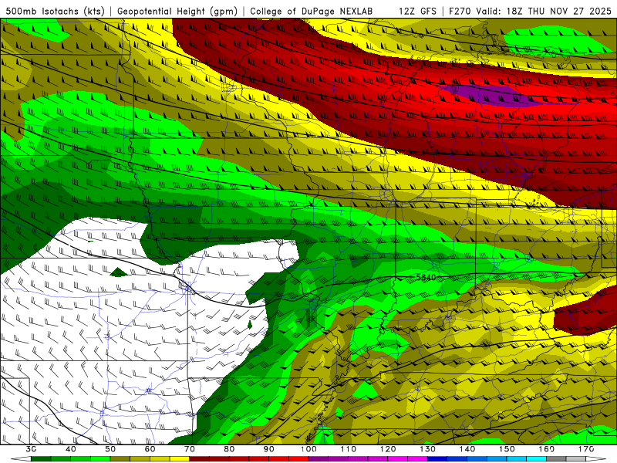617x463 pixels.
Task: Click the 100 value on the color scale
Action: tap(309, 449)
